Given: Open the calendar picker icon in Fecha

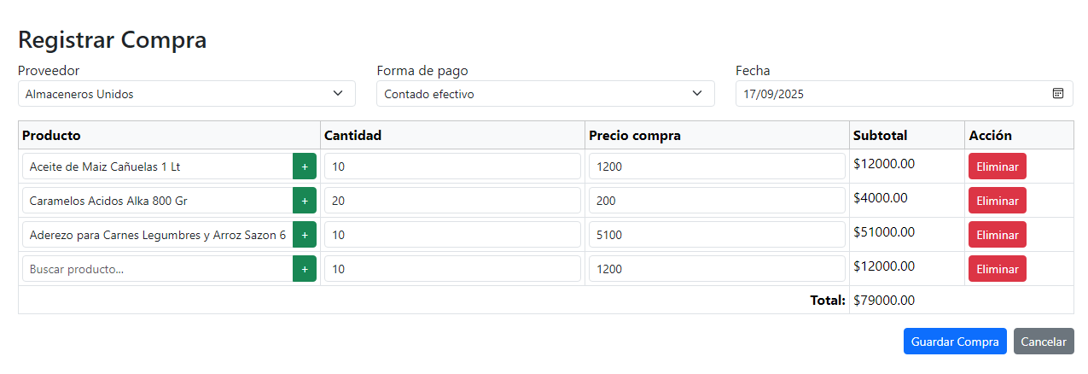Looking at the screenshot, I should (x=1058, y=94).
